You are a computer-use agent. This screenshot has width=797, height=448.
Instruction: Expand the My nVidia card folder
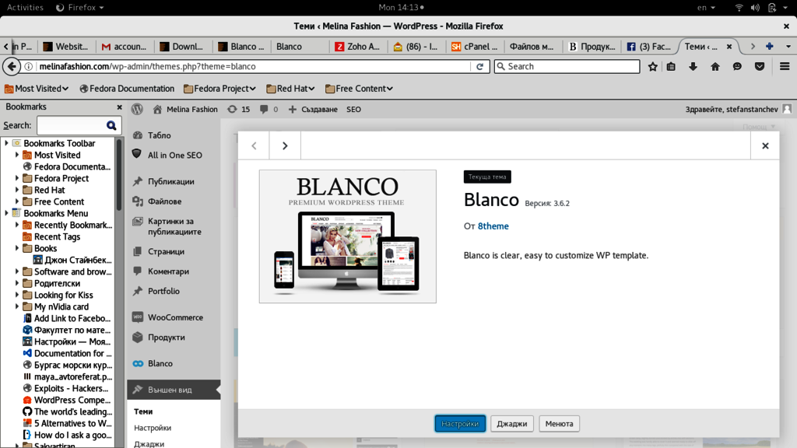pos(17,306)
